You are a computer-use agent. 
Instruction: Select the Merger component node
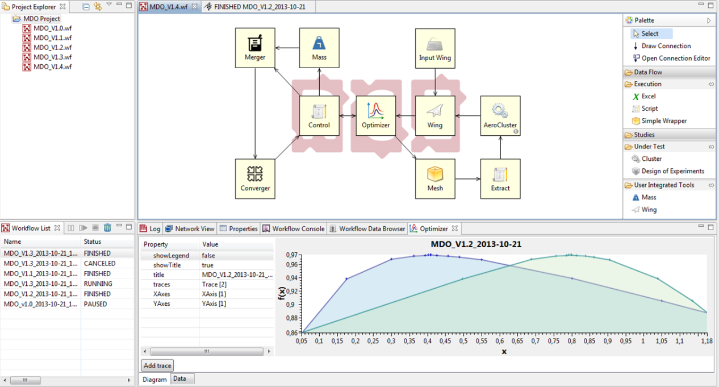pyautogui.click(x=255, y=47)
